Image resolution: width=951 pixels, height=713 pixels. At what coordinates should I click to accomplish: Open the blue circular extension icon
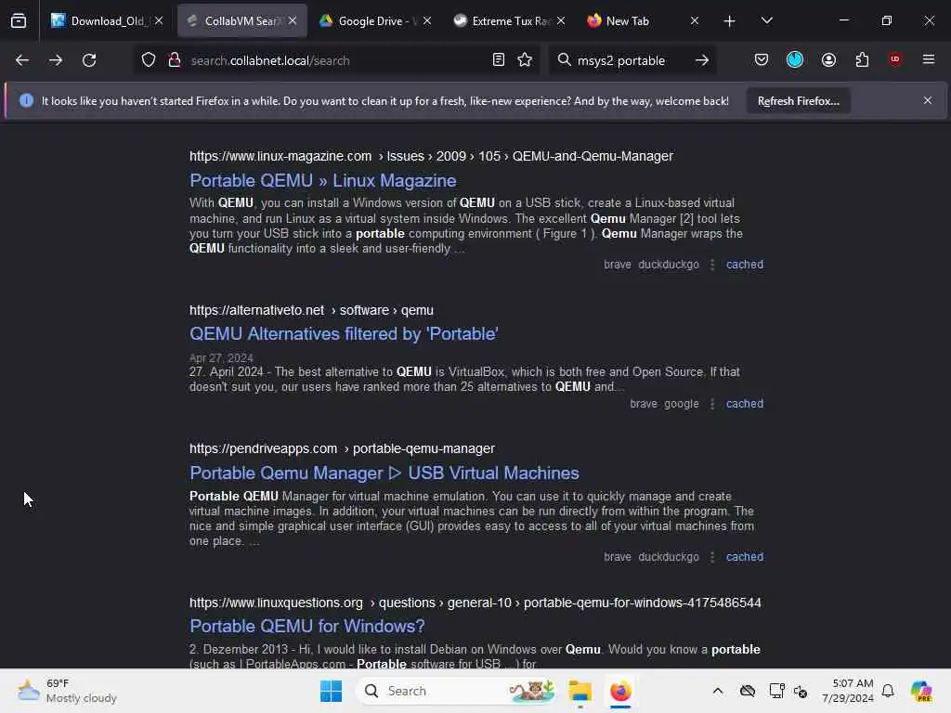[x=795, y=59]
